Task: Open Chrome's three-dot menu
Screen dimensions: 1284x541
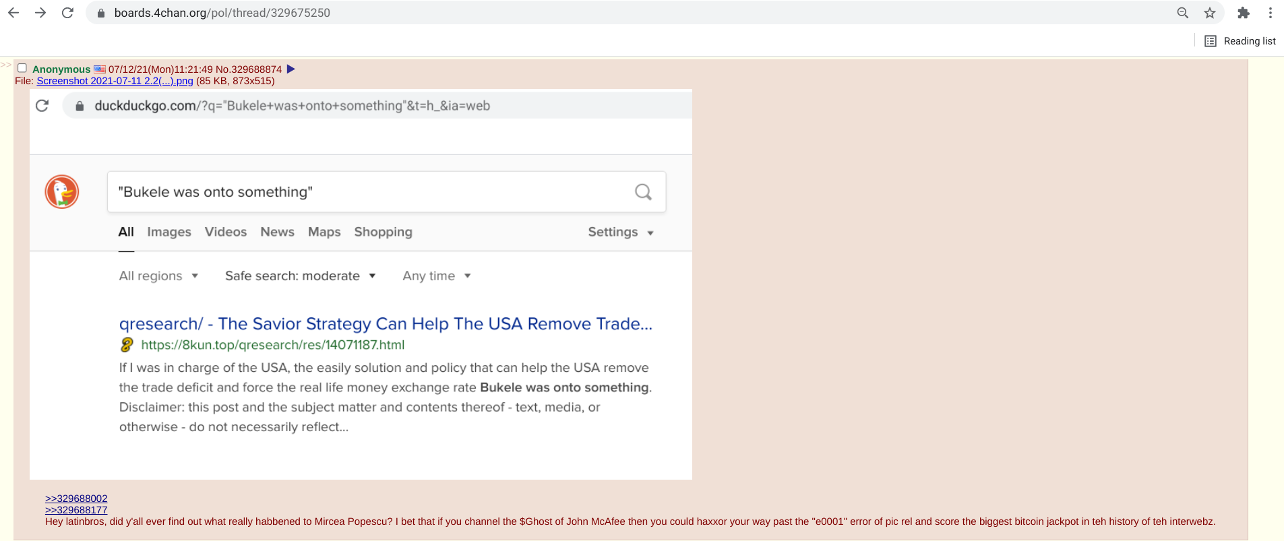Action: pyautogui.click(x=1271, y=13)
